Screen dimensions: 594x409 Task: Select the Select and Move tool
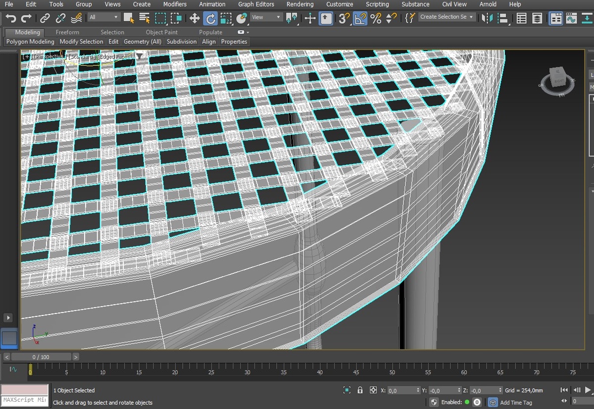pos(195,18)
